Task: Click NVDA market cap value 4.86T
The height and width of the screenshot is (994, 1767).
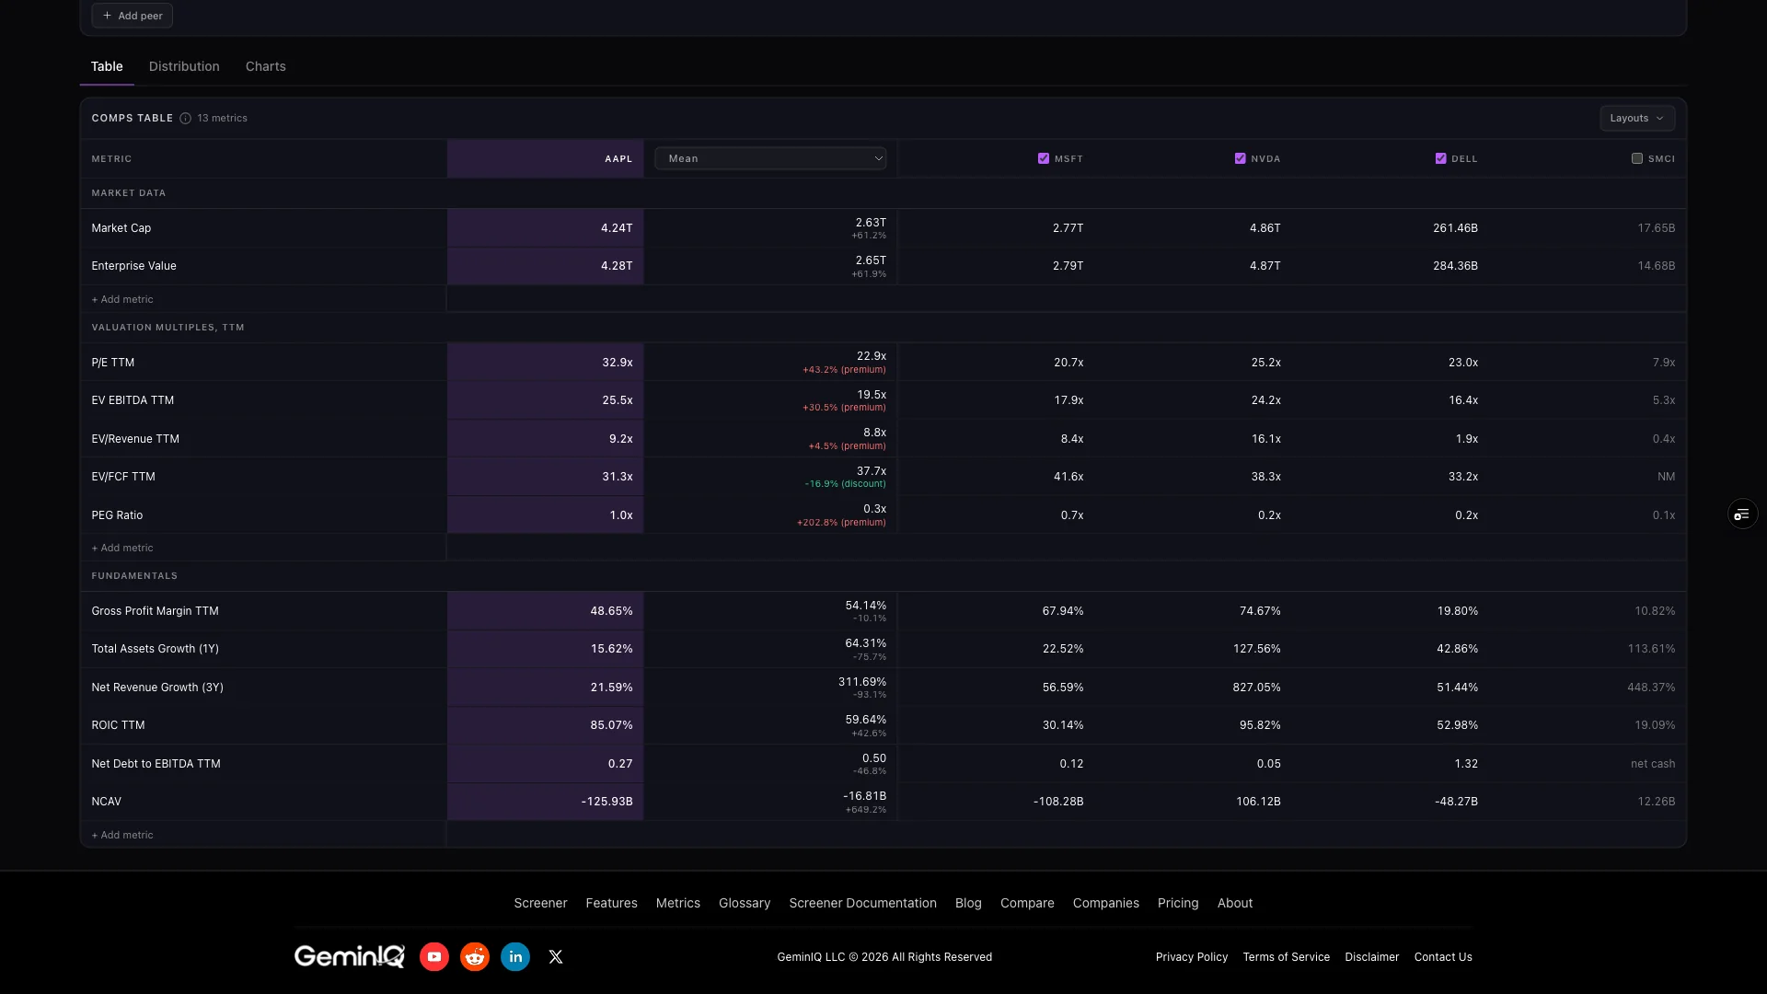Action: (1265, 228)
